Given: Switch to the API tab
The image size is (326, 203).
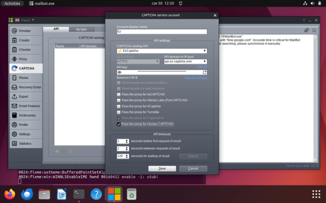Looking at the screenshot, I should tap(56, 29).
